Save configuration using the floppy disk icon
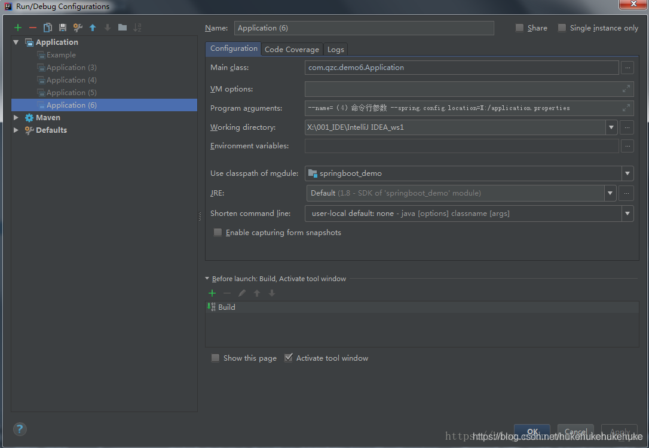This screenshot has width=649, height=448. click(63, 28)
